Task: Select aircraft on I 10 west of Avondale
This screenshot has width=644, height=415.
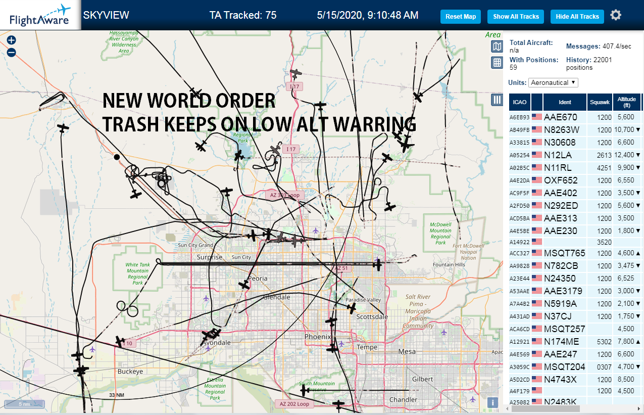Action: point(120,342)
